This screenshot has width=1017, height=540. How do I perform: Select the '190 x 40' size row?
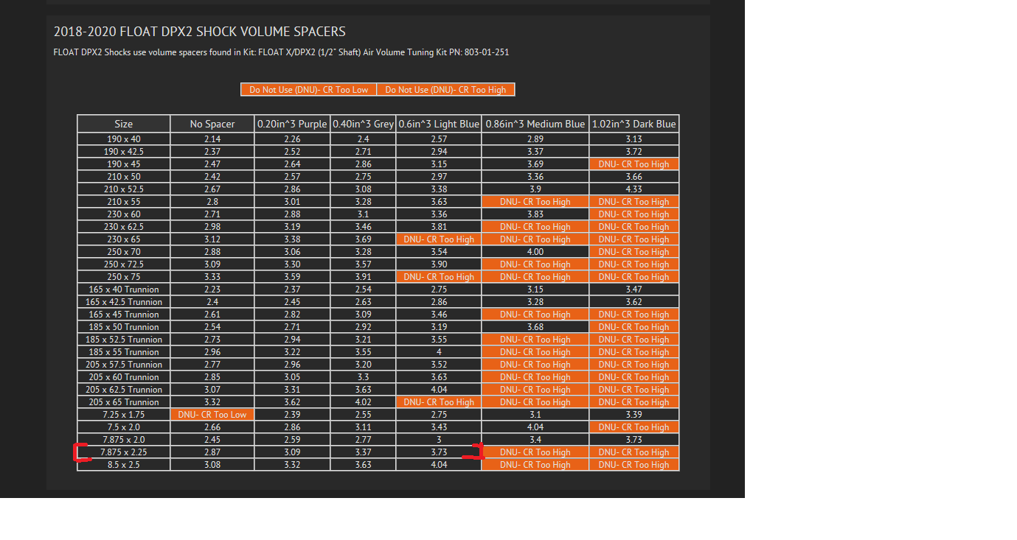[378, 138]
